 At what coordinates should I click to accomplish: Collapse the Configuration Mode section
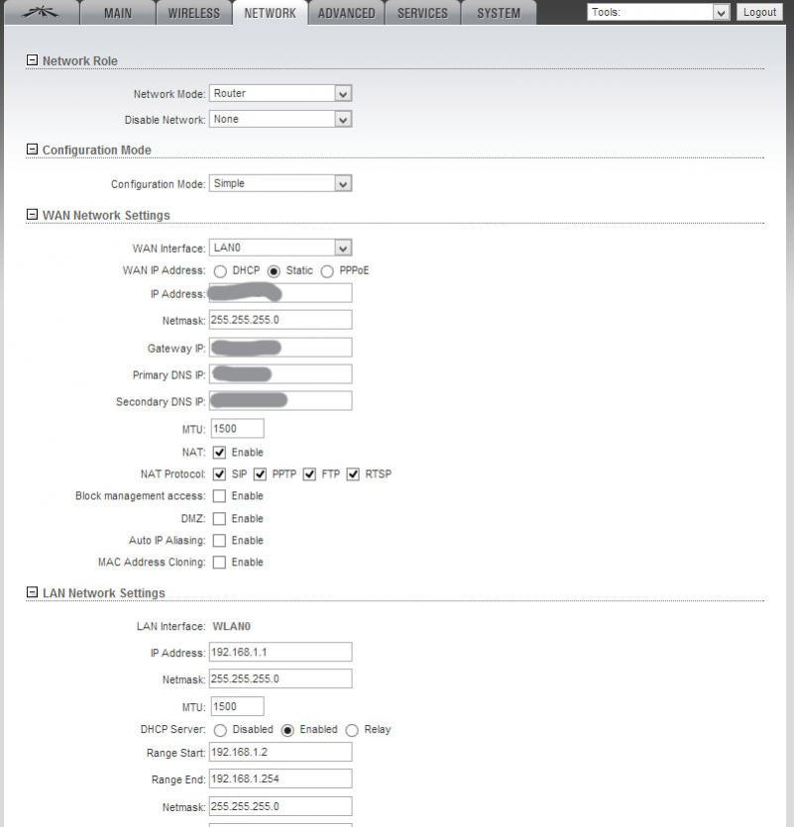(32, 151)
